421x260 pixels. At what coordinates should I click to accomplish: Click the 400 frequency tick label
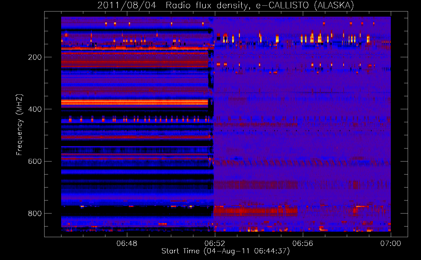coord(35,109)
